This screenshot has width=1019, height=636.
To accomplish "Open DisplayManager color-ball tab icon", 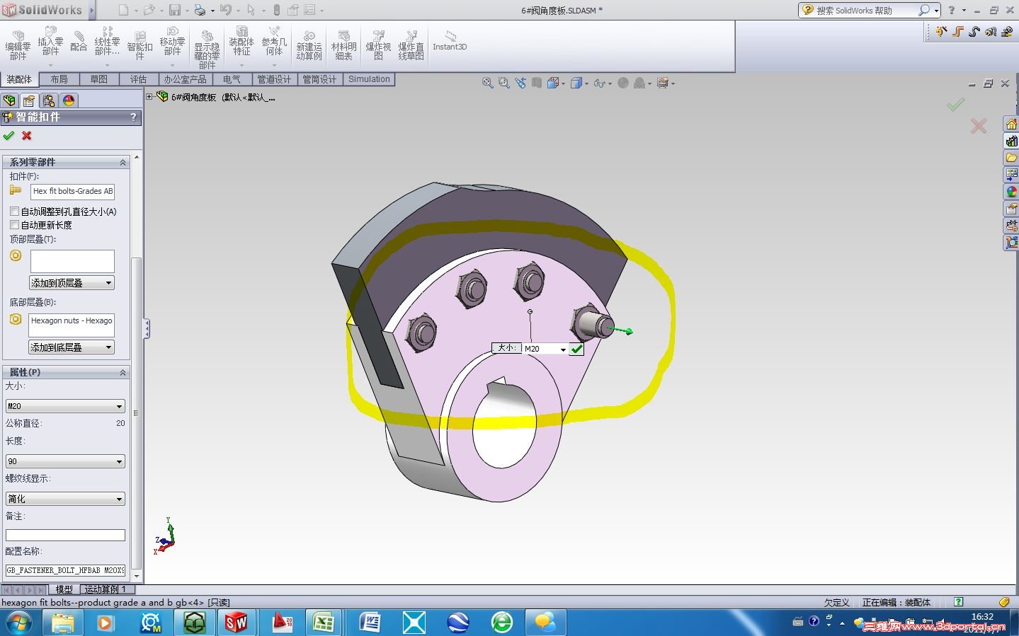I will click(x=68, y=100).
